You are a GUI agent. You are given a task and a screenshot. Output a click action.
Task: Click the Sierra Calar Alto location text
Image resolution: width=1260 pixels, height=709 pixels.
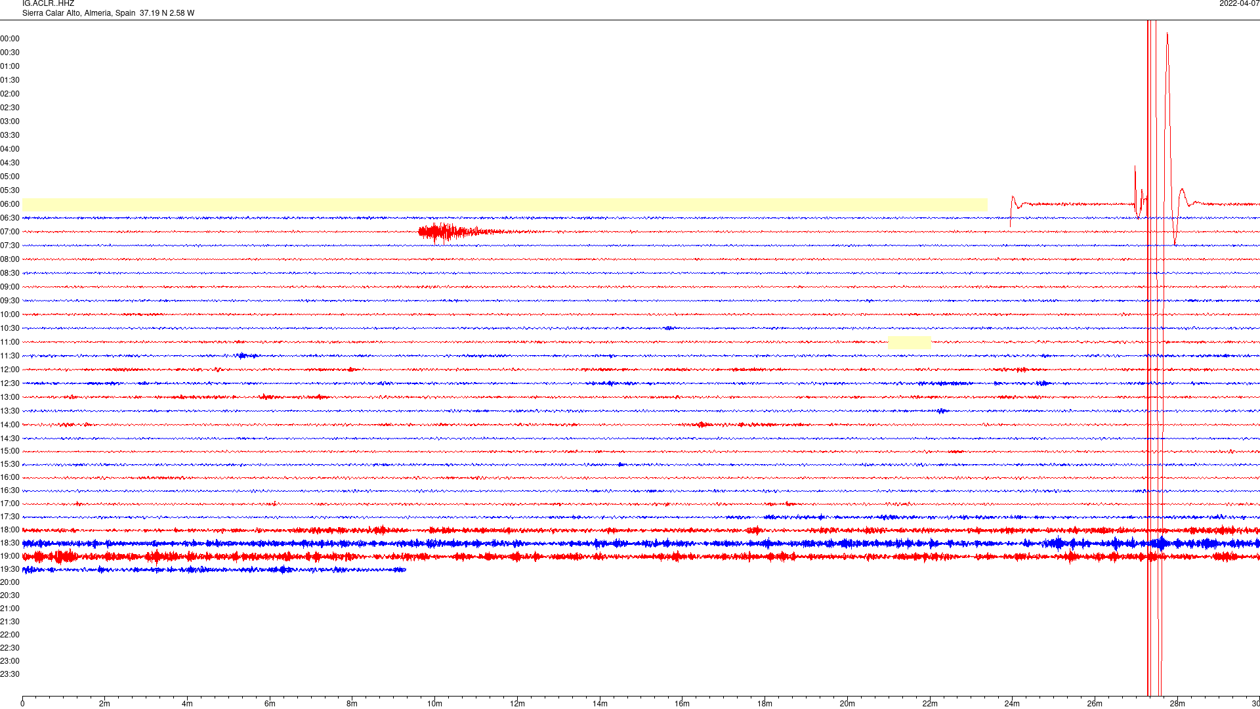108,13
